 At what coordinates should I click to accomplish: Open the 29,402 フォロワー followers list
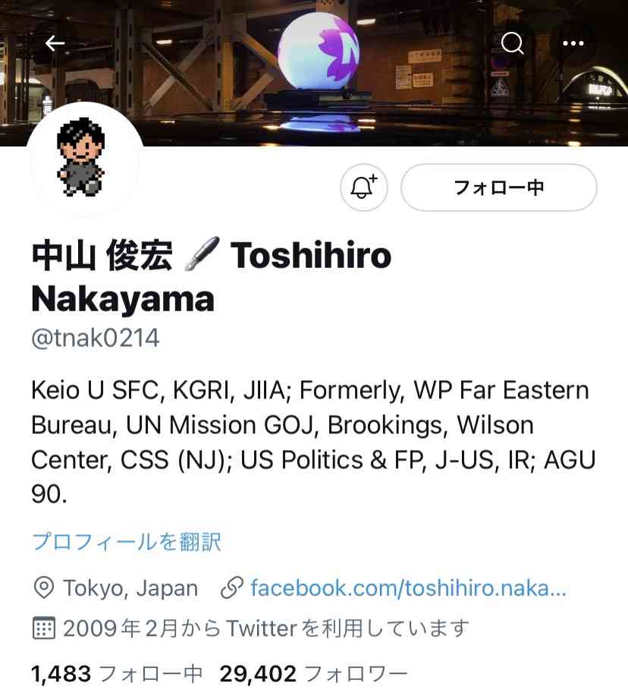(313, 674)
